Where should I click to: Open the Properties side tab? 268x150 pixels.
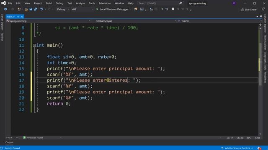tap(265, 77)
